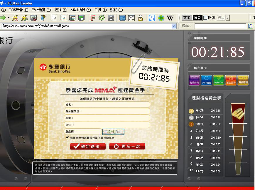Toggle the 閃爍 blink checkbox
Image resolution: width=255 pixels, height=190 pixels.
tap(205, 18)
